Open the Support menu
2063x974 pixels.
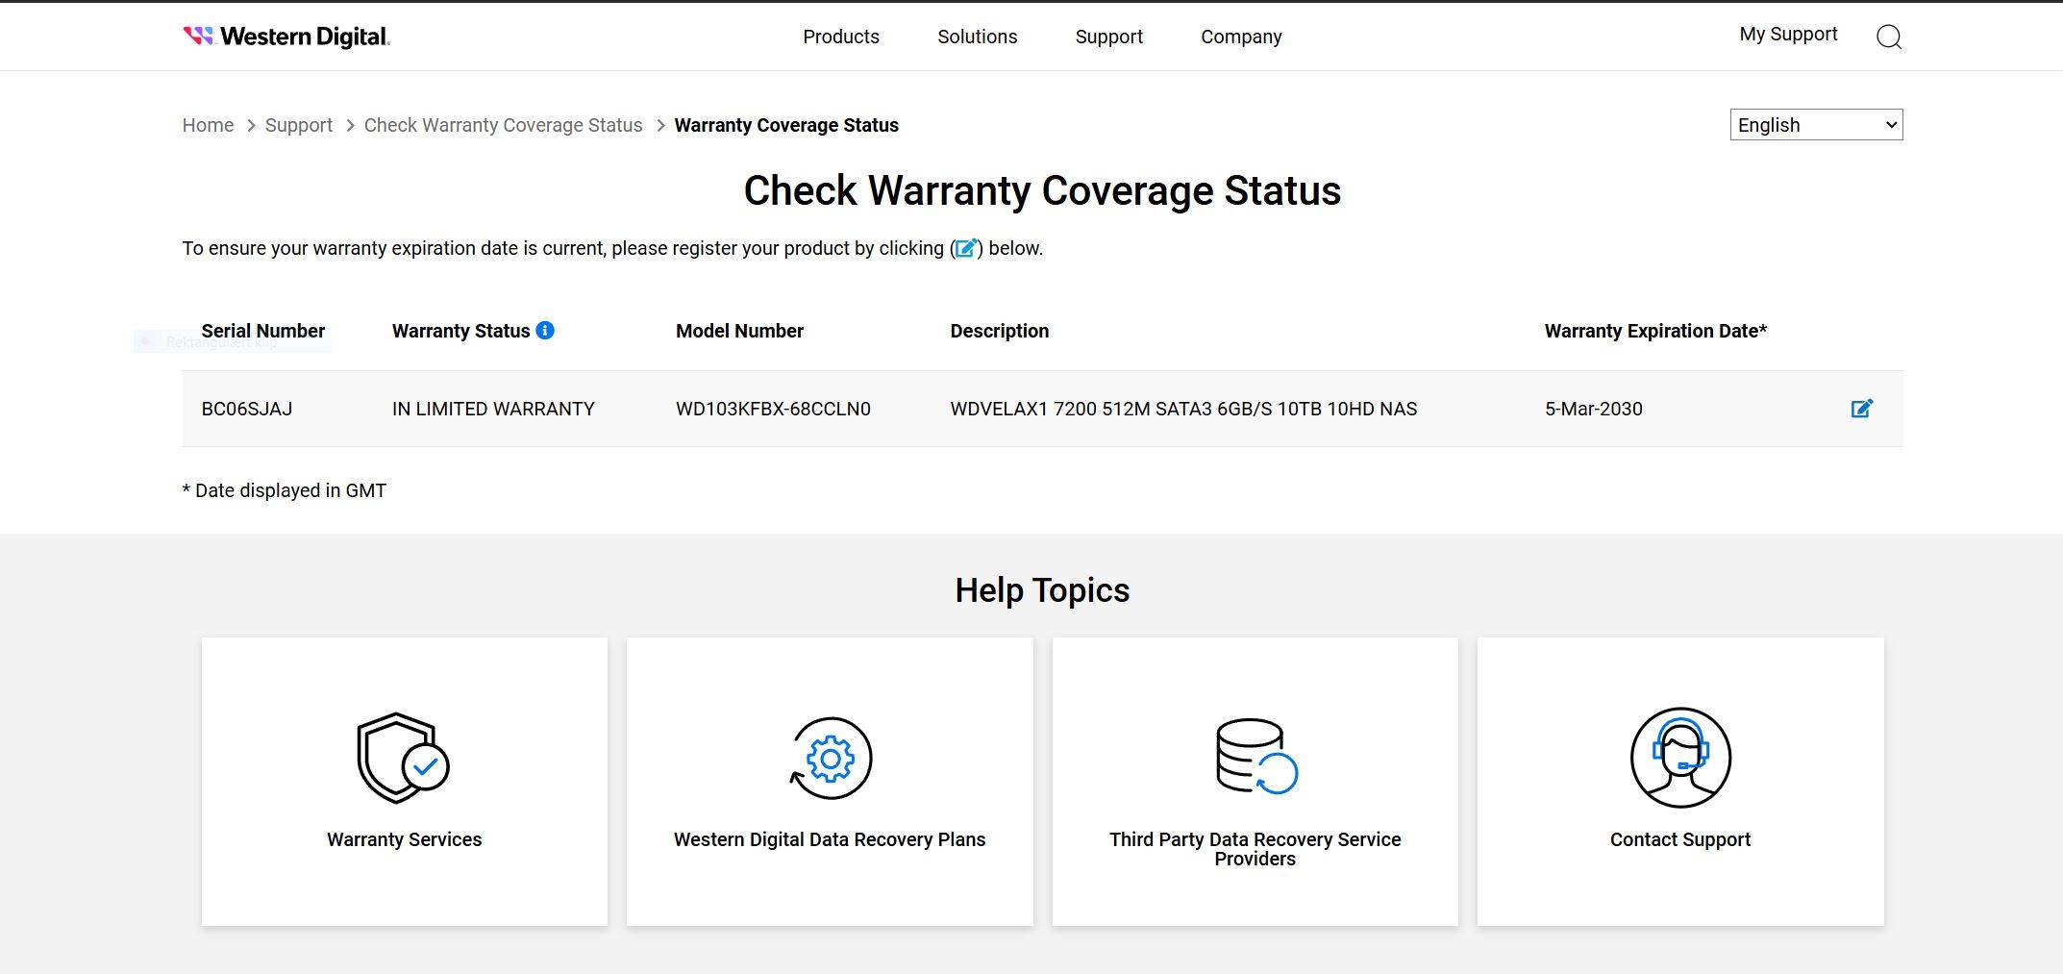(x=1108, y=37)
